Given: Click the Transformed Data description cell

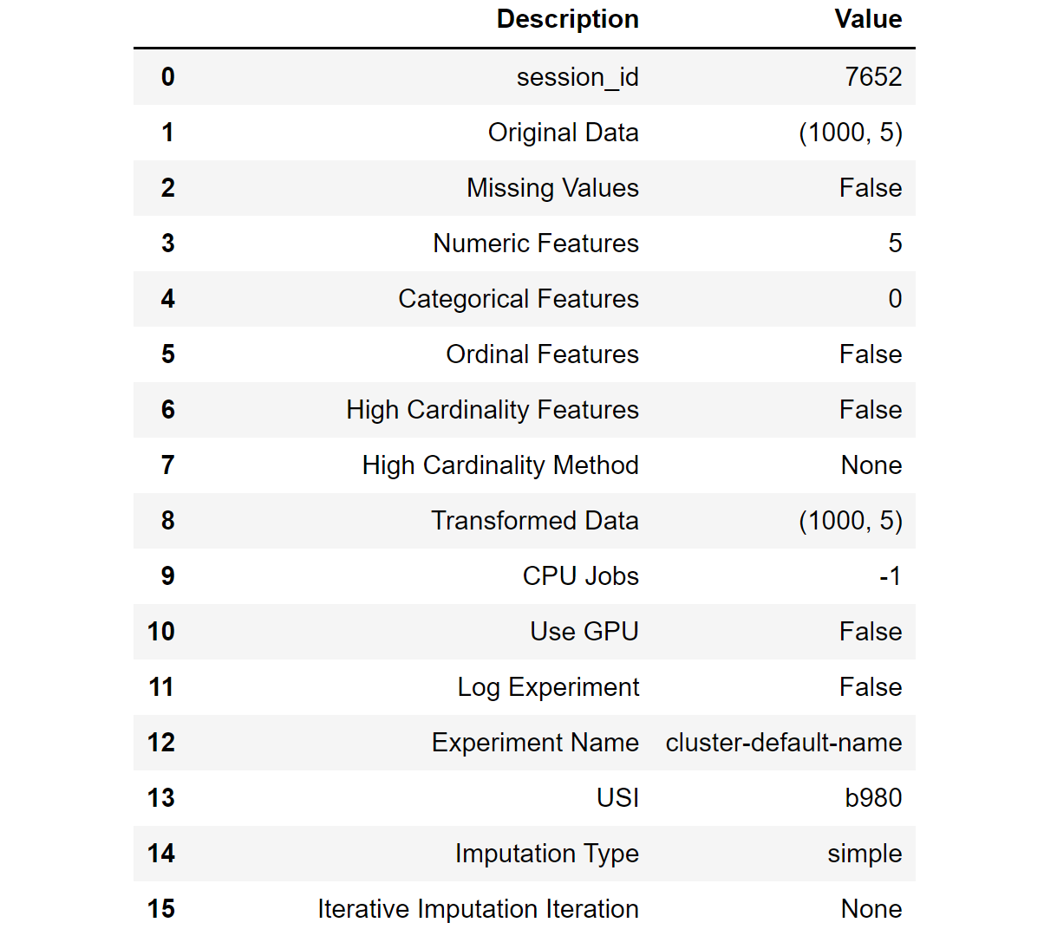Looking at the screenshot, I should 534,521.
